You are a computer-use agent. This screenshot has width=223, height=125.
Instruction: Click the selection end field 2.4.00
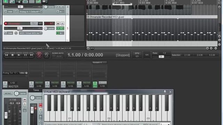coord(200,55)
